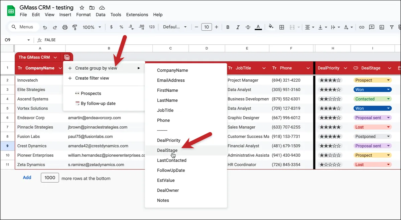The image size is (401, 220).
Task: Format as currency with the $ icon
Action: click(x=111, y=27)
